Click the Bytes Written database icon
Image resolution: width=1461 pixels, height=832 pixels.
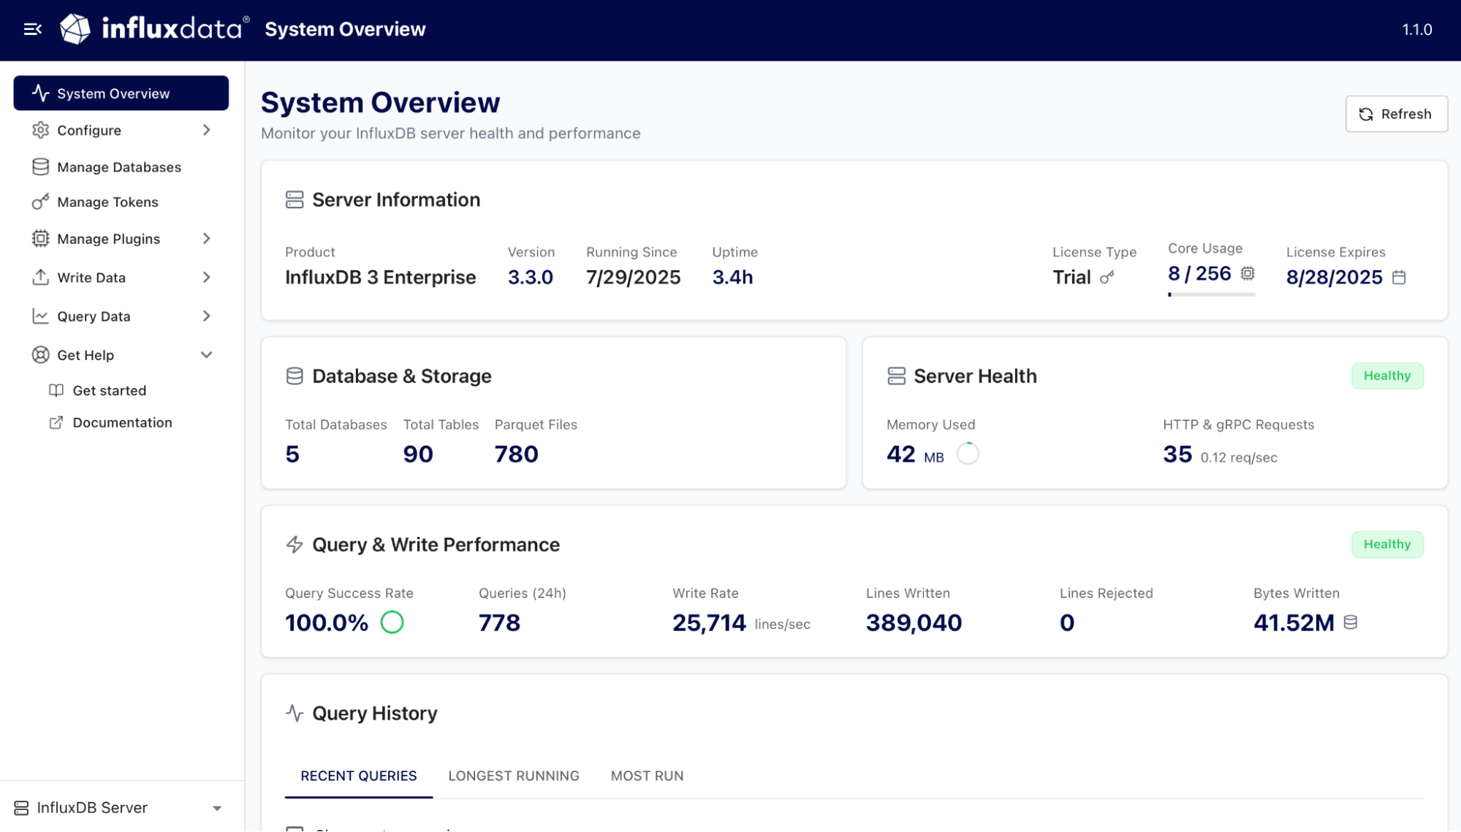[1351, 622]
